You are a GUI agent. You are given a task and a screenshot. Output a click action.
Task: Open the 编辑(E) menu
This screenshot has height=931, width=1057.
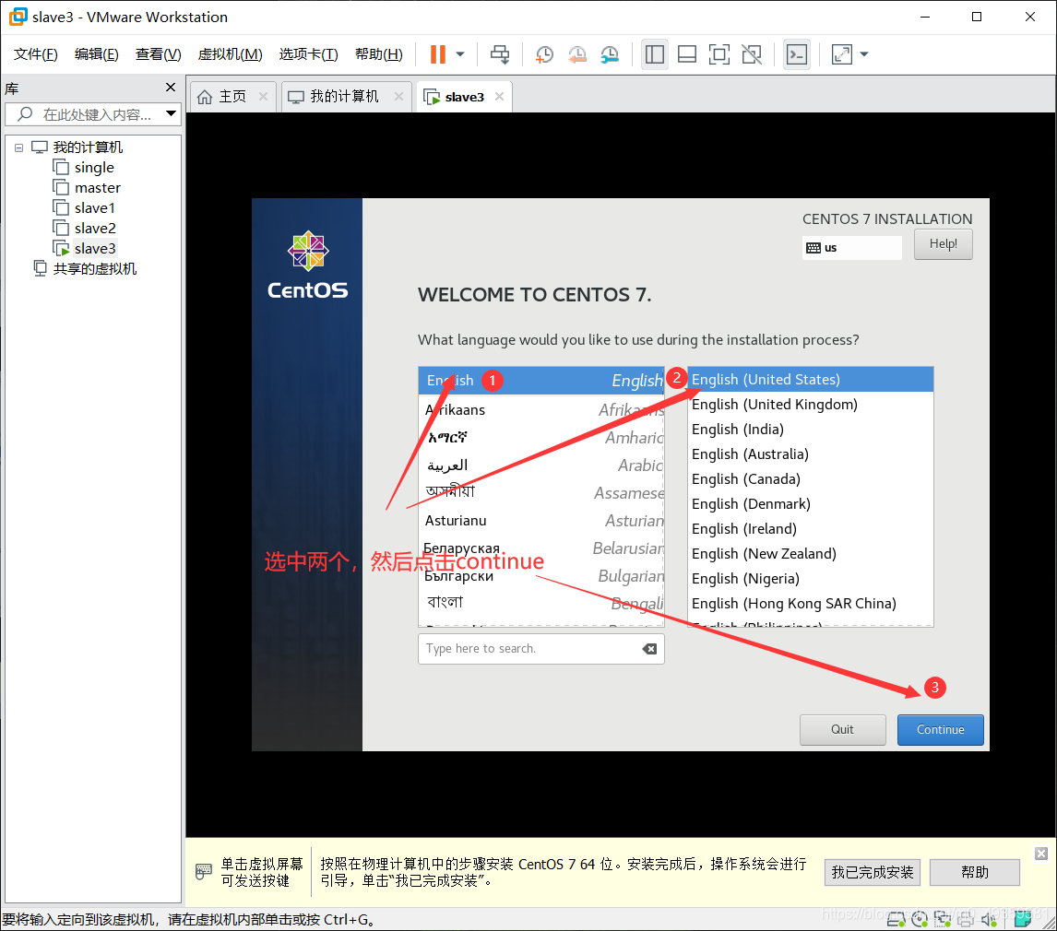97,53
